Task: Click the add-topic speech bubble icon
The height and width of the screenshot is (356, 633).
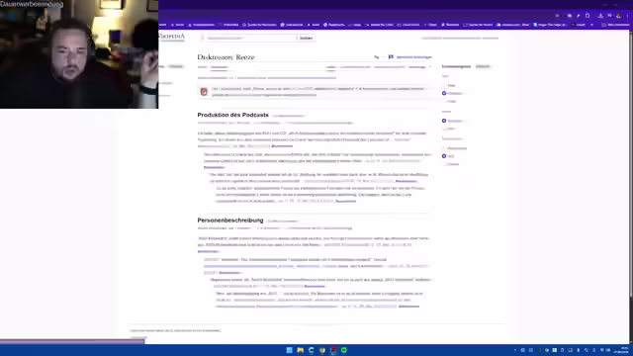Action: 391,57
